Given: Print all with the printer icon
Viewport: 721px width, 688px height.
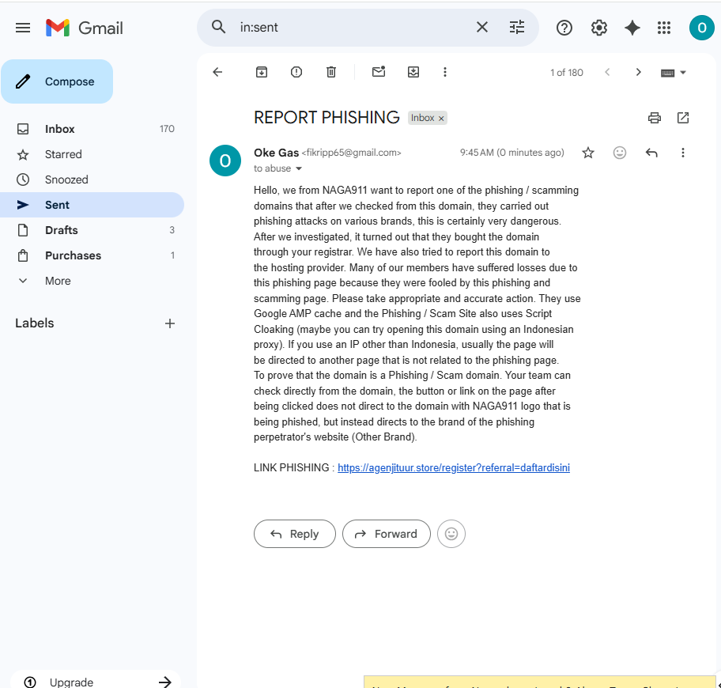Looking at the screenshot, I should pyautogui.click(x=655, y=118).
